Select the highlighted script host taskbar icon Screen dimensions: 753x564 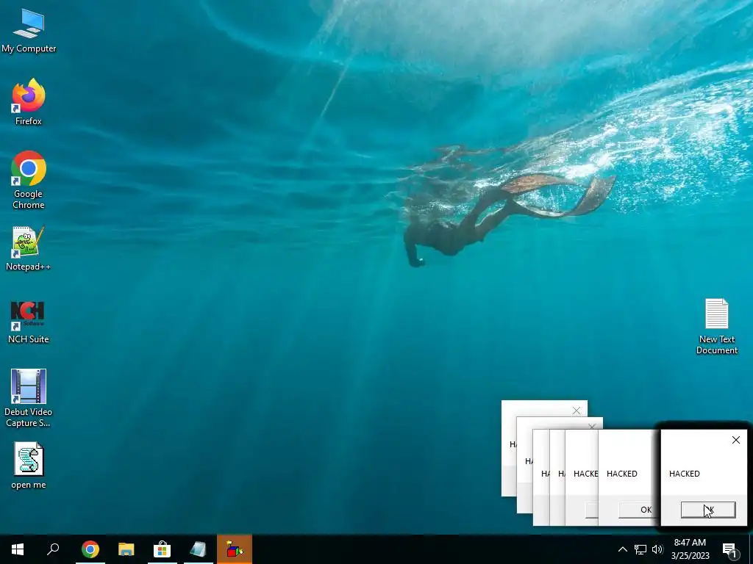[x=235, y=549]
